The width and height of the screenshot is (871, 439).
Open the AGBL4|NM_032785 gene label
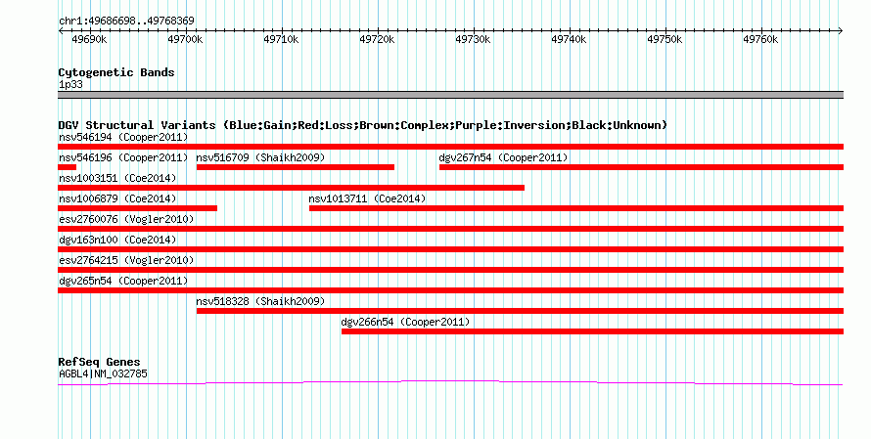(103, 374)
